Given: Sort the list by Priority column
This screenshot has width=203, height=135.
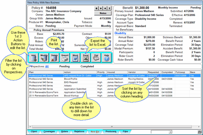Looking at the screenshot, I should coord(101,72).
